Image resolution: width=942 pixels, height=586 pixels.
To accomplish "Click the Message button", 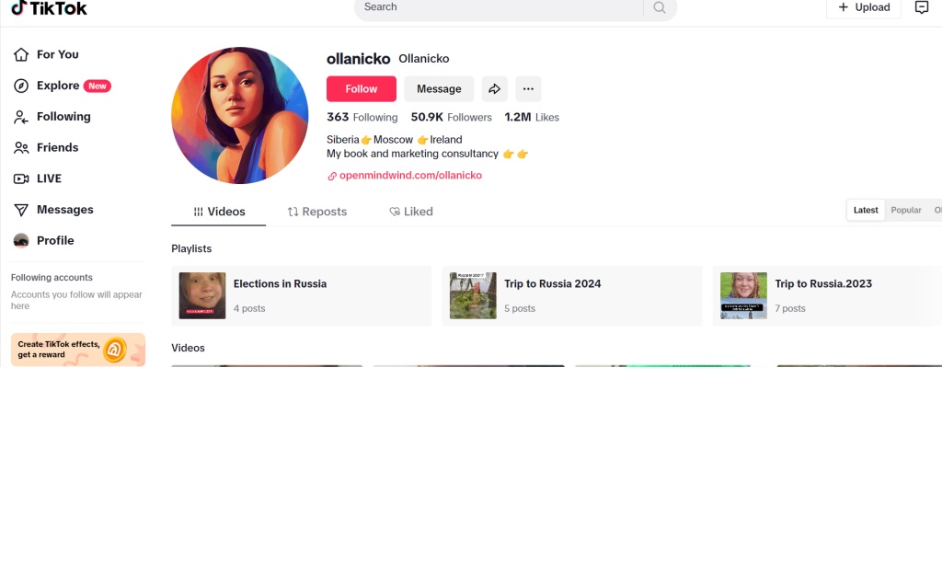I will (x=439, y=89).
